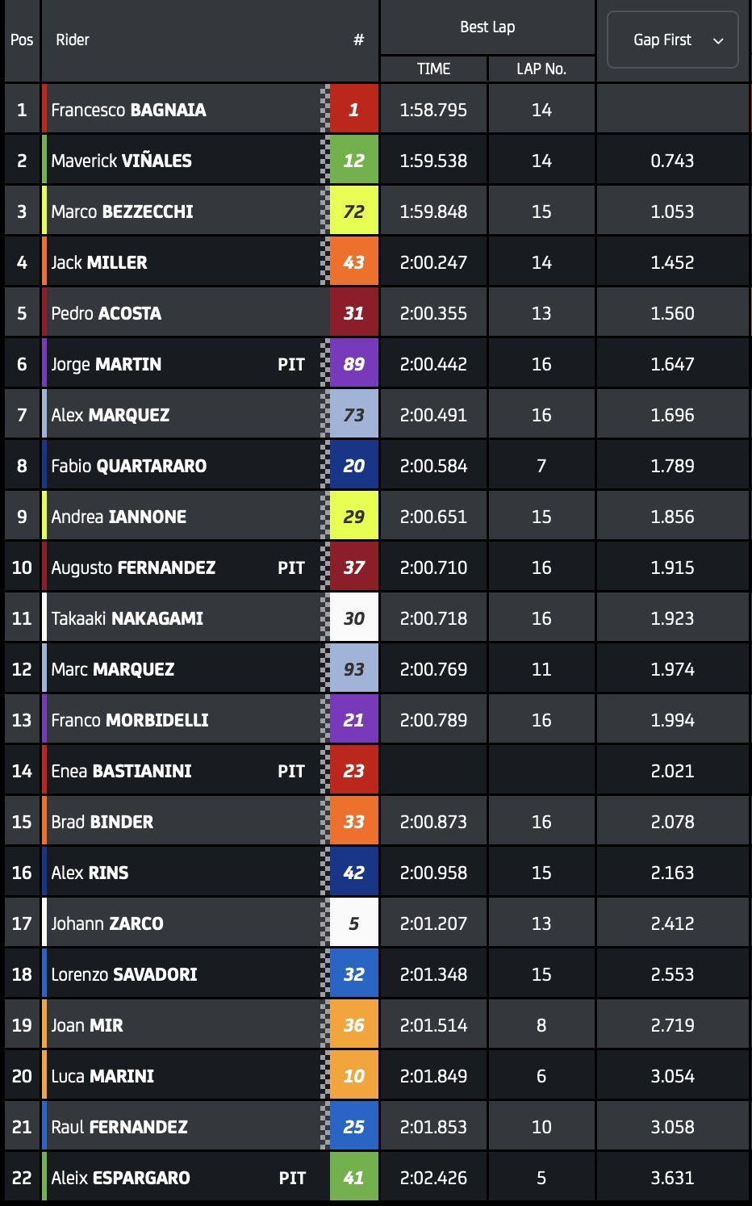This screenshot has width=752, height=1206.
Task: Click Pedro Acosta's dark red team color stripe
Action: pyautogui.click(x=44, y=313)
